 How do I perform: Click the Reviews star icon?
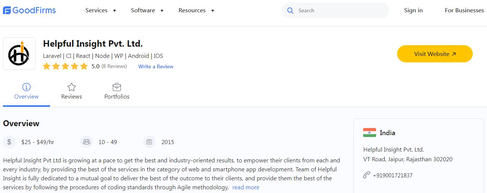(x=72, y=87)
